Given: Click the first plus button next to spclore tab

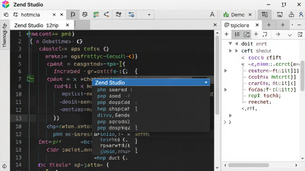Looking at the screenshot, I should pos(269,25).
